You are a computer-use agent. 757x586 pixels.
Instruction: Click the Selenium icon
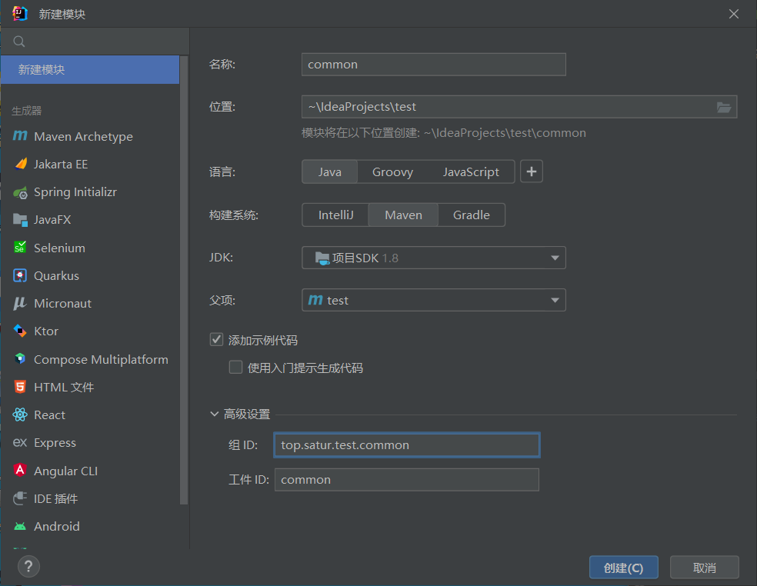pos(20,248)
